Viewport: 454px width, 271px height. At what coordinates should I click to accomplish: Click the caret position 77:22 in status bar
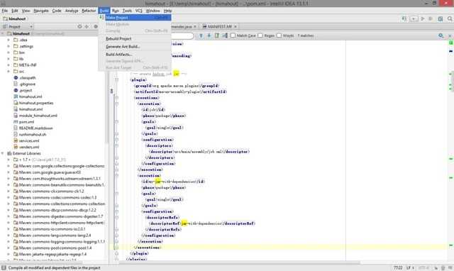click(398, 268)
